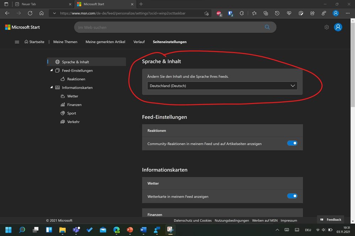Click the Feedback button
The width and height of the screenshot is (355, 236).
pos(330,219)
